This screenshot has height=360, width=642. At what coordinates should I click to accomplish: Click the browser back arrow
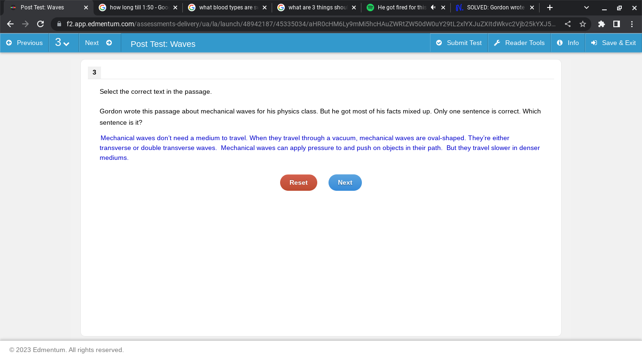pyautogui.click(x=10, y=24)
